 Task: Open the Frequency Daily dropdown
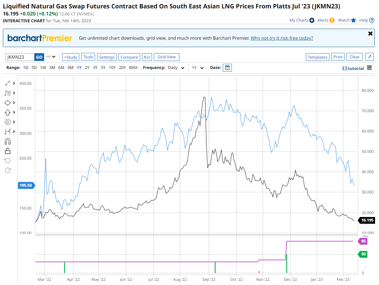click(176, 68)
